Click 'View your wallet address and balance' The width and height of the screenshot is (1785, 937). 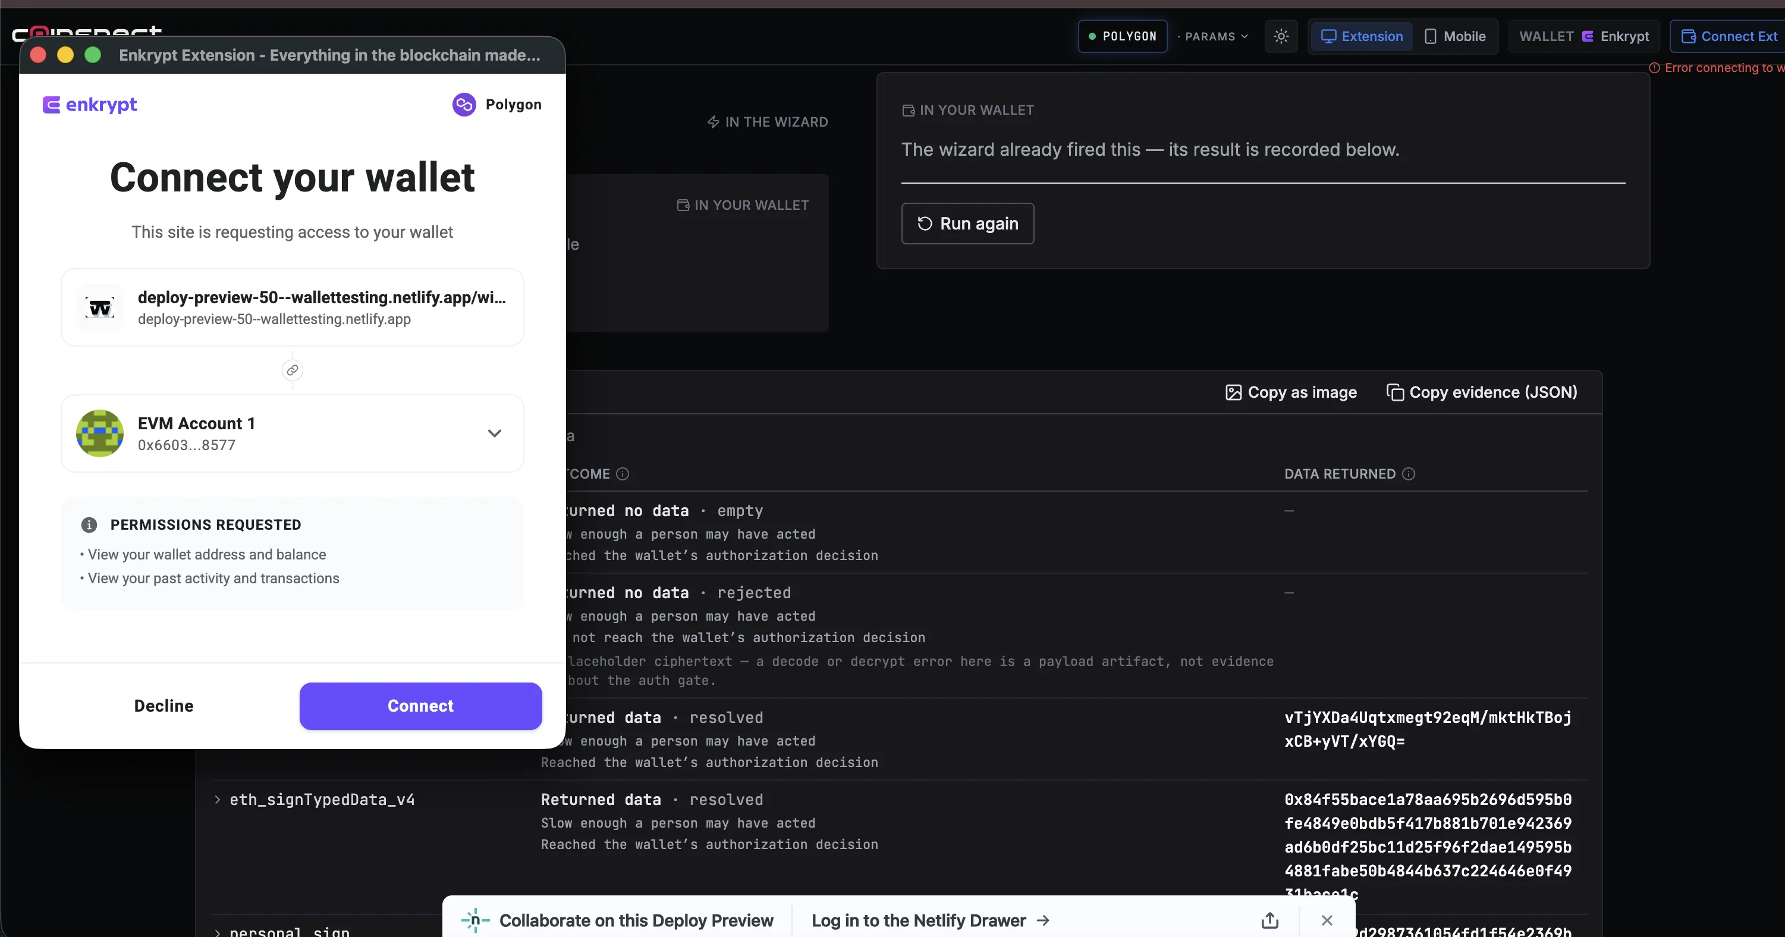coord(206,555)
